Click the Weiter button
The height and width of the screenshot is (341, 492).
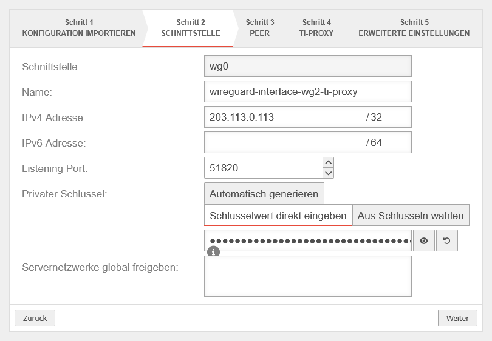pos(457,318)
